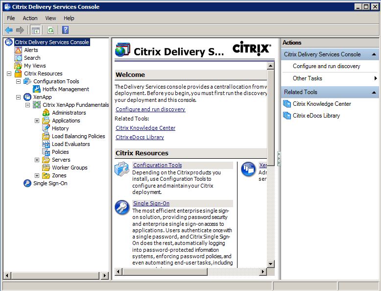Click the splitter handle beside Actions pane
Image resolution: width=381 pixels, height=291 pixels.
tap(279, 159)
